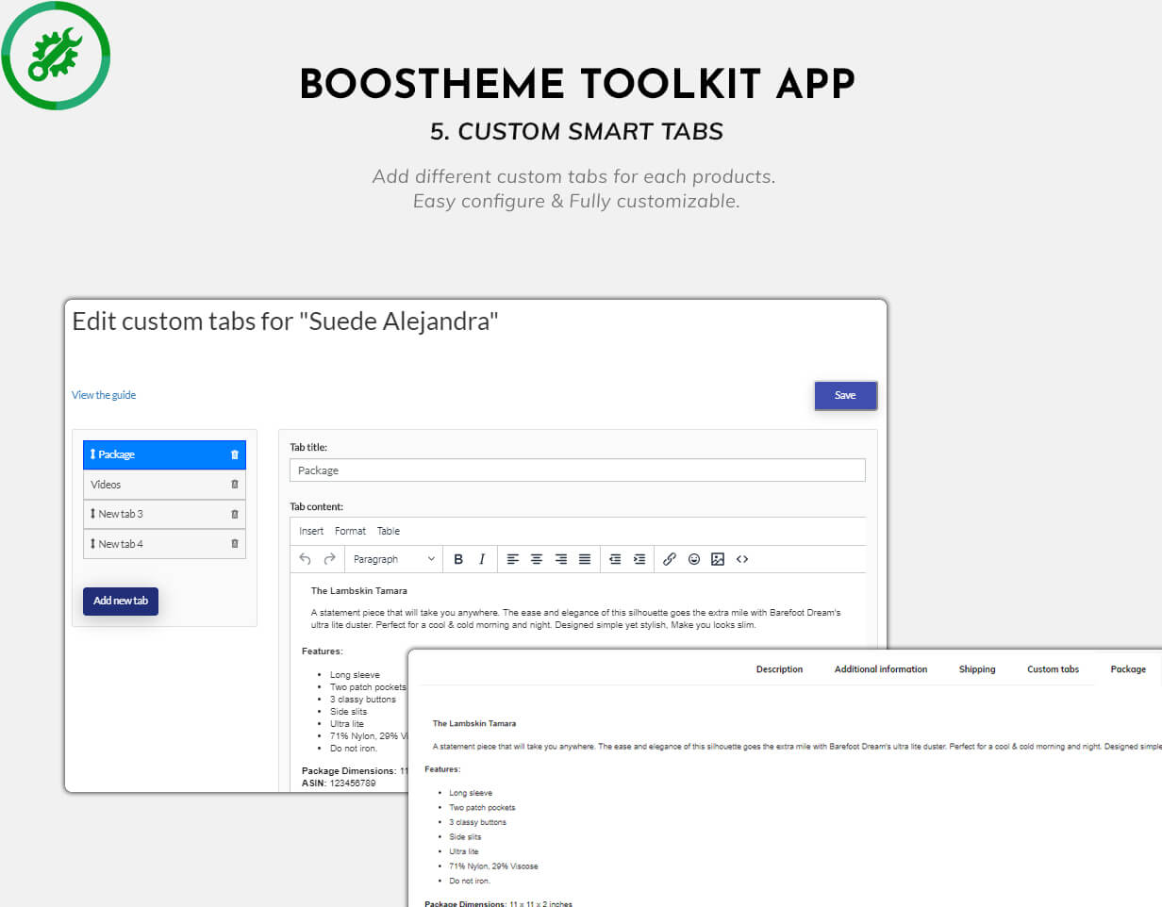Screen dimensions: 1162x907
Task: Click the drag handle on New tab 3
Action: [x=92, y=514]
